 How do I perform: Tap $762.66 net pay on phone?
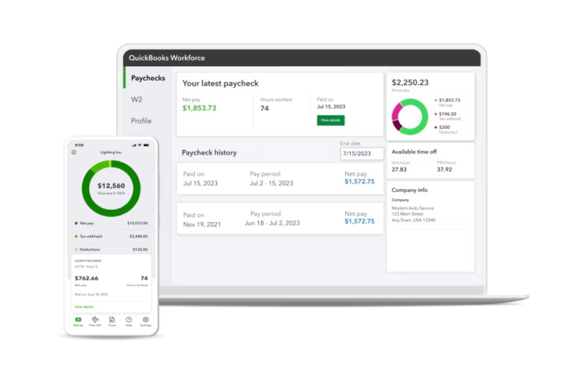pyautogui.click(x=86, y=278)
